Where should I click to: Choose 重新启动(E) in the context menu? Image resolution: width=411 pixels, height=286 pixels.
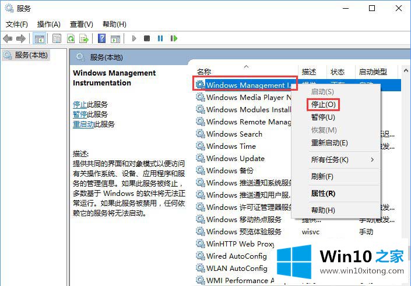coord(329,143)
